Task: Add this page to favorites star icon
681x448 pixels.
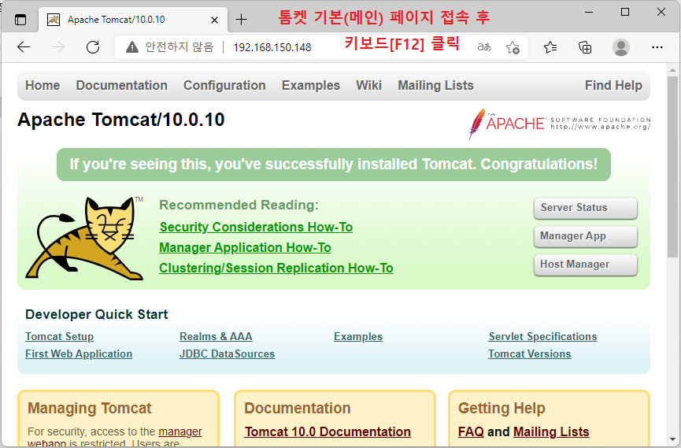Action: coord(513,47)
